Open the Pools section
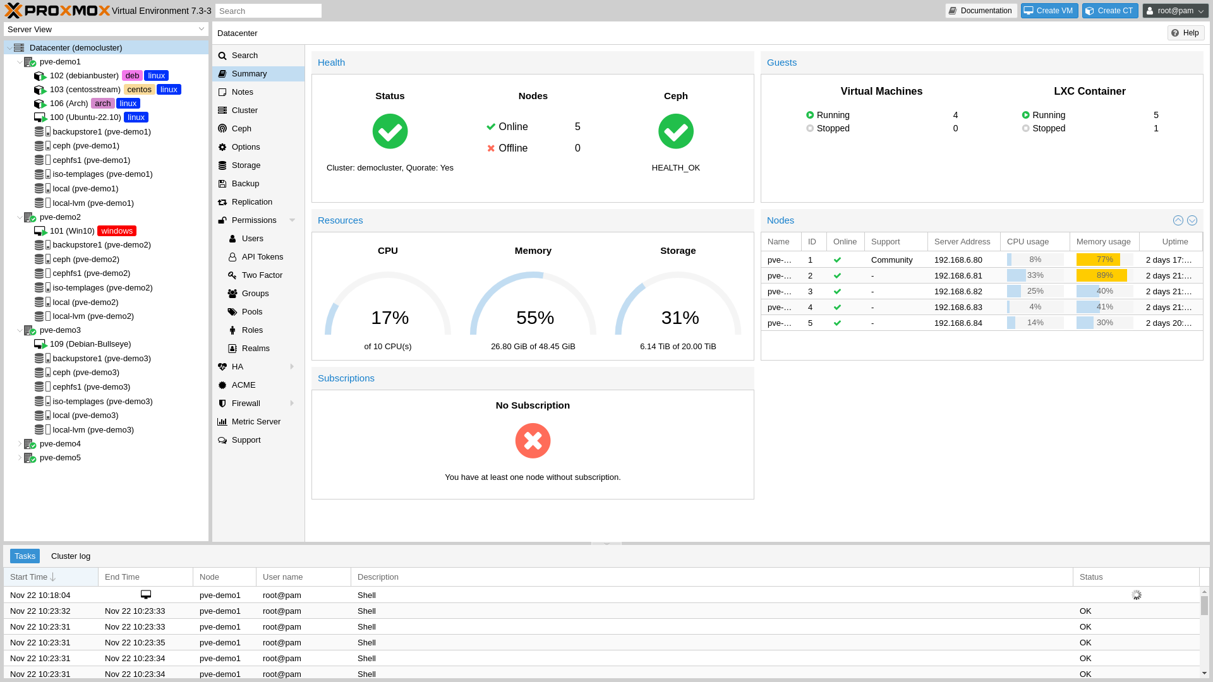Image resolution: width=1213 pixels, height=682 pixels. pos(251,311)
